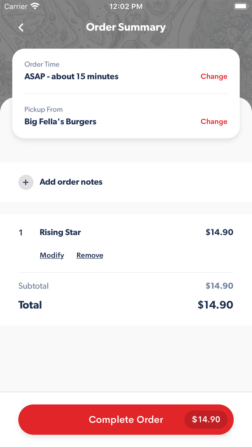Remove the Rising Star from the order
Viewport: 252px width, 447px height.
click(90, 255)
